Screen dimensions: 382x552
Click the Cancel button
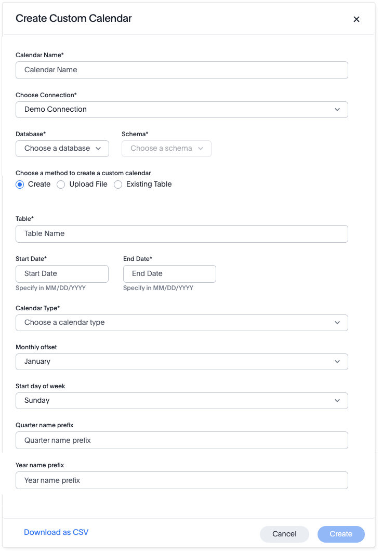[284, 534]
